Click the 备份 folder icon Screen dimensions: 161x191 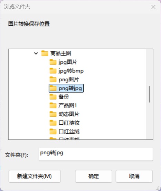point(53,97)
